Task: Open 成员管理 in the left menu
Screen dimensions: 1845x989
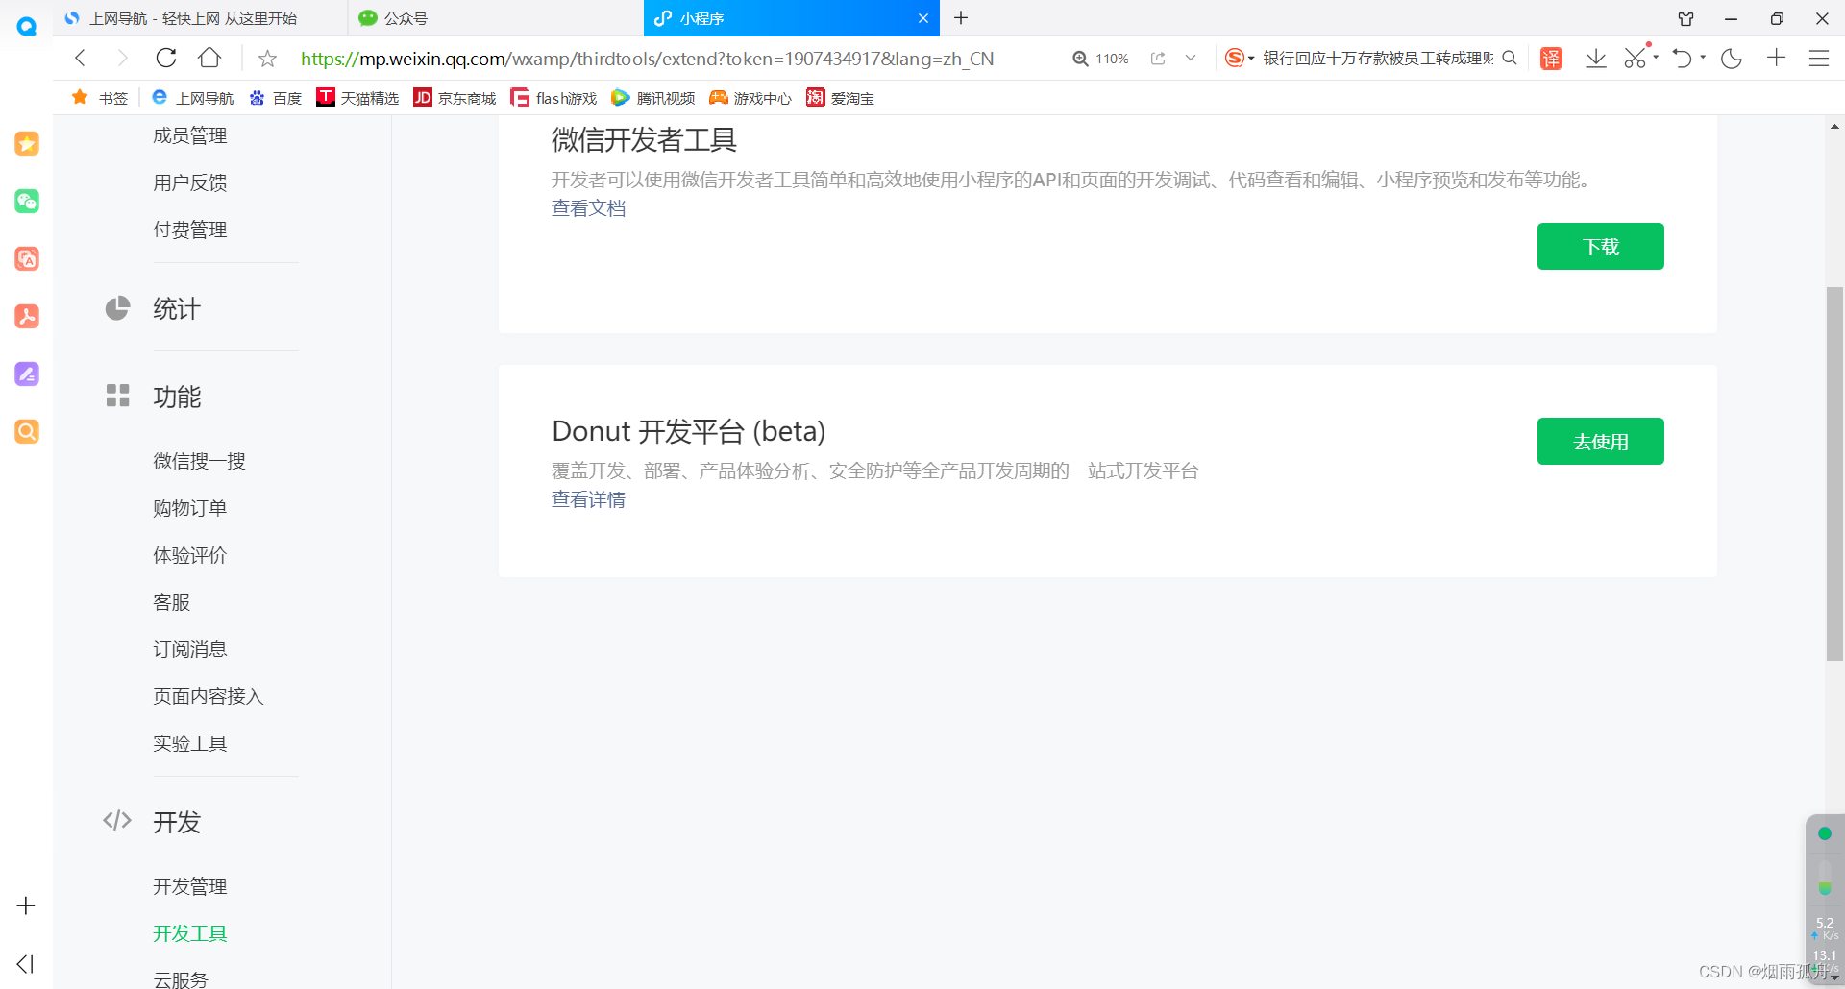Action: coord(190,136)
